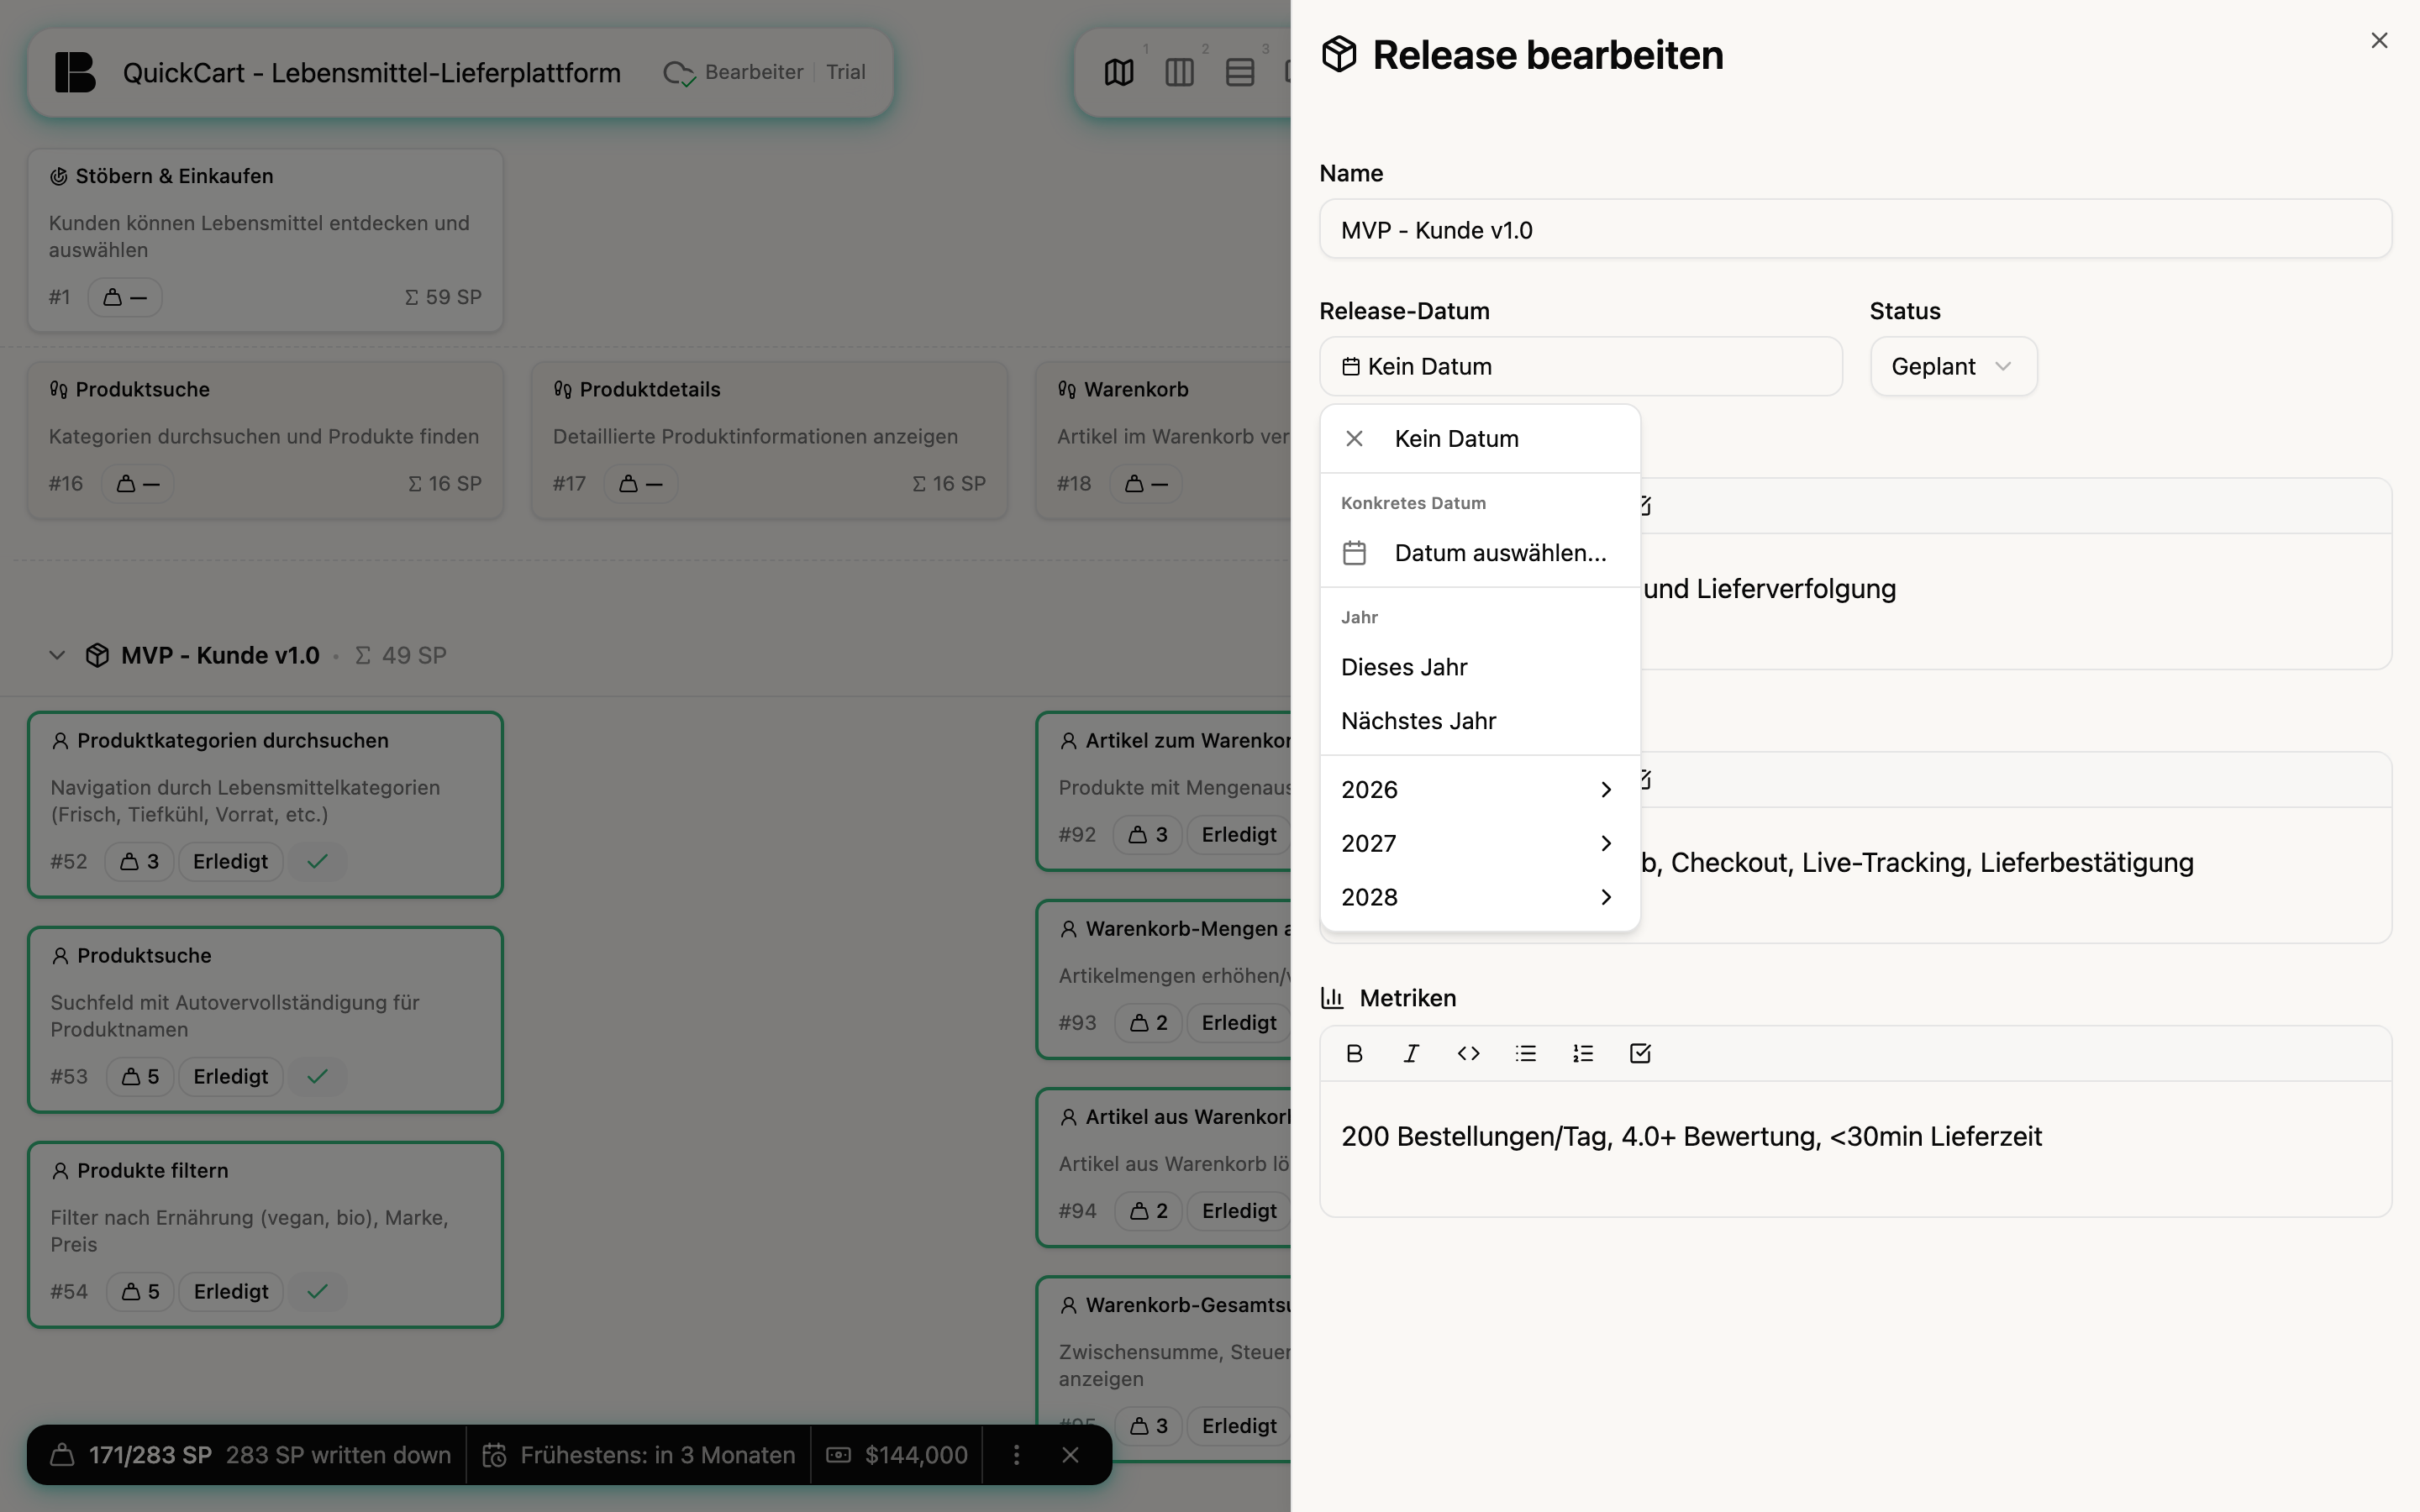Click estimate badge on Produktsuche activity #16
The width and height of the screenshot is (2420, 1512).
click(x=138, y=484)
